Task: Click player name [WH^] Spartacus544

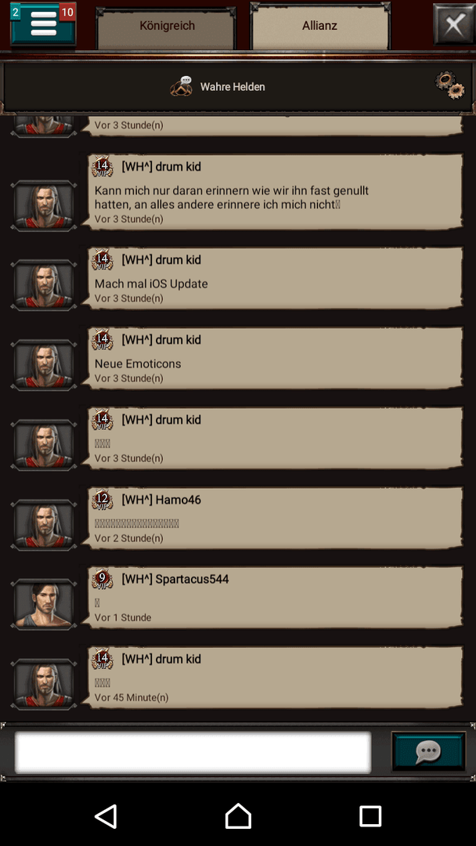Action: coord(175,579)
